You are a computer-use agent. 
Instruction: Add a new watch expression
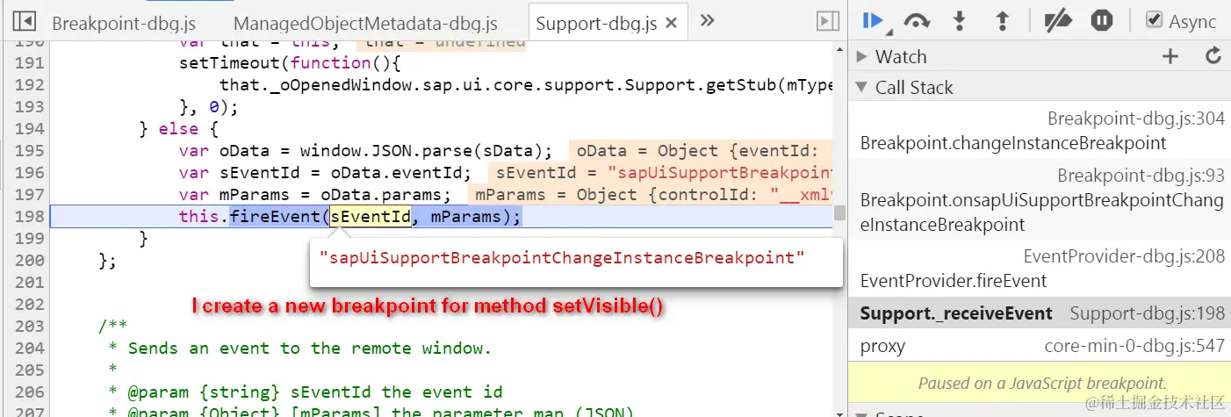pos(1170,57)
